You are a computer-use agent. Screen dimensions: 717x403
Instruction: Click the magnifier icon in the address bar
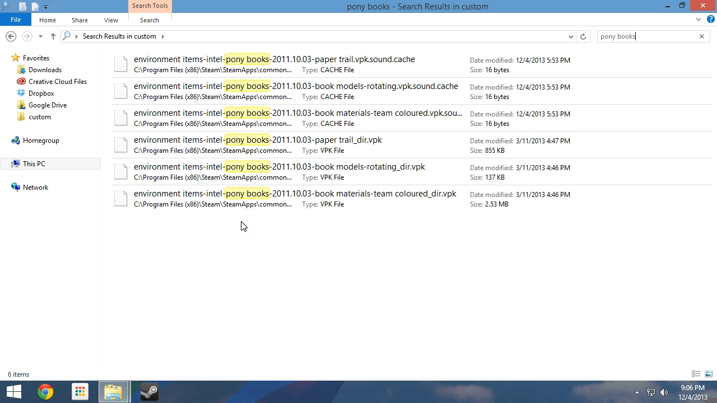[67, 36]
